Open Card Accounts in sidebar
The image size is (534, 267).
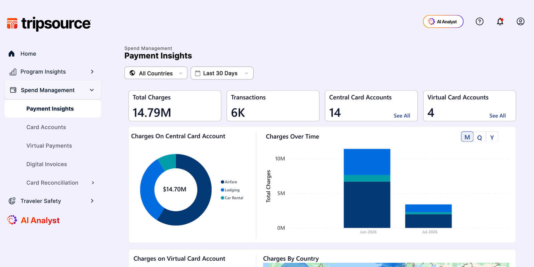(x=46, y=127)
